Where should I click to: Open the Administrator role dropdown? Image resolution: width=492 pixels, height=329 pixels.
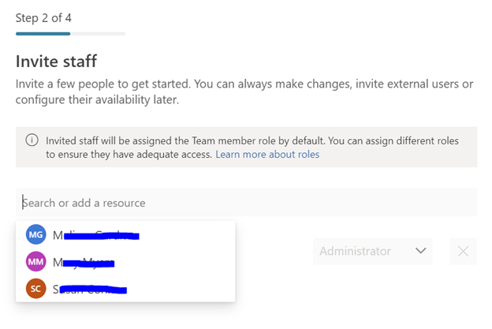[372, 251]
